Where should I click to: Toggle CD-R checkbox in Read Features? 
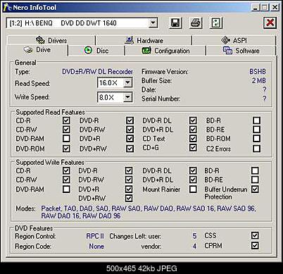[66, 120]
